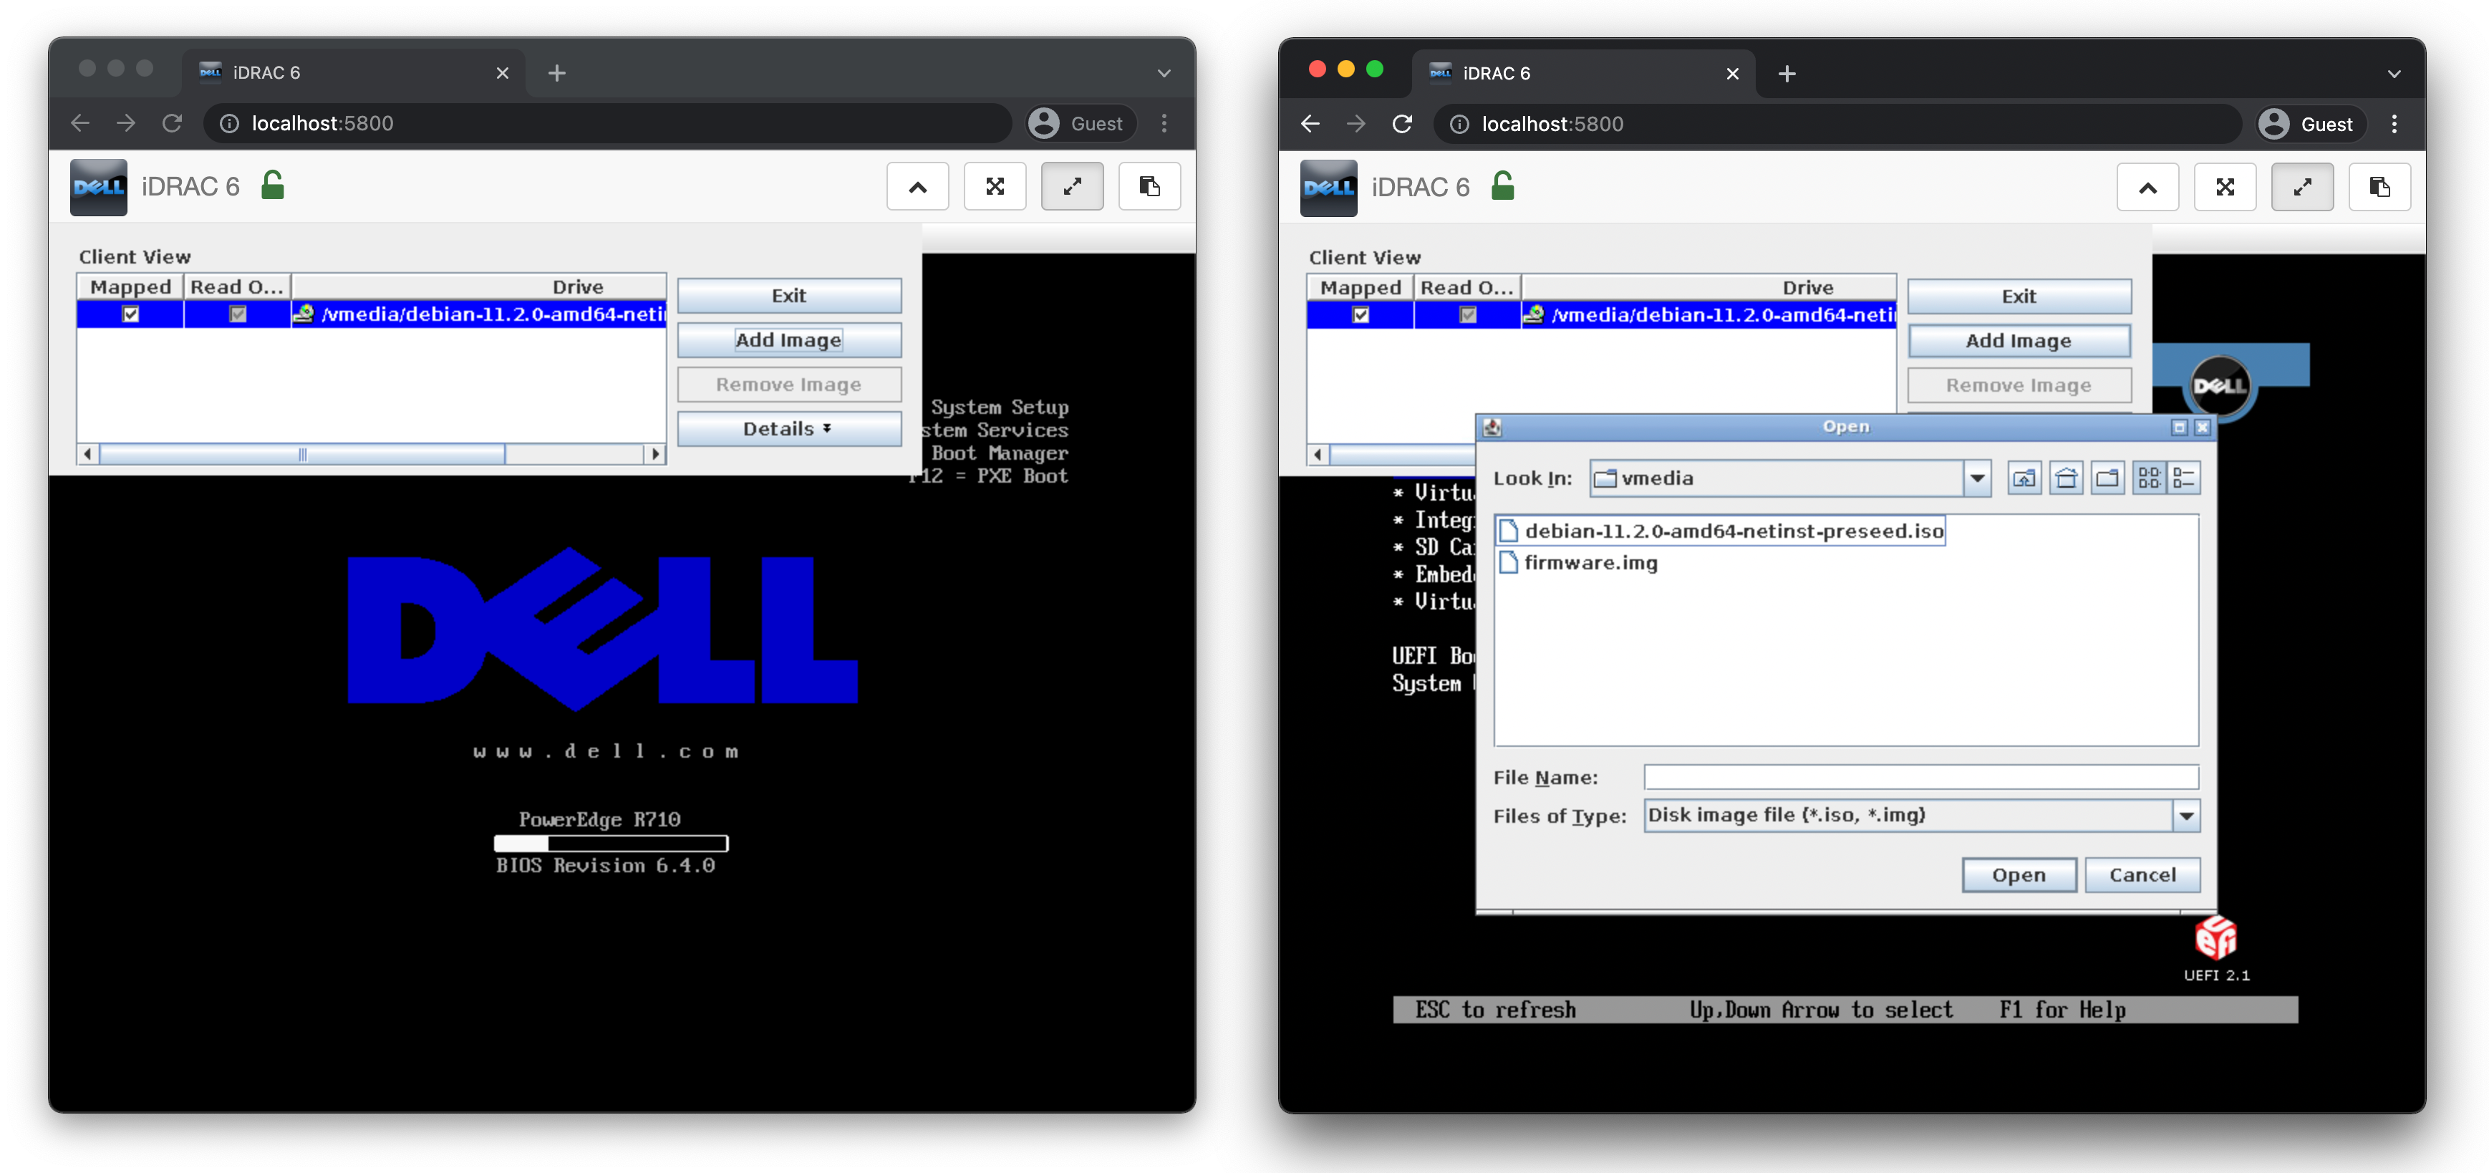Create a new folder in Open dialog
2489x1173 pixels.
(2107, 478)
